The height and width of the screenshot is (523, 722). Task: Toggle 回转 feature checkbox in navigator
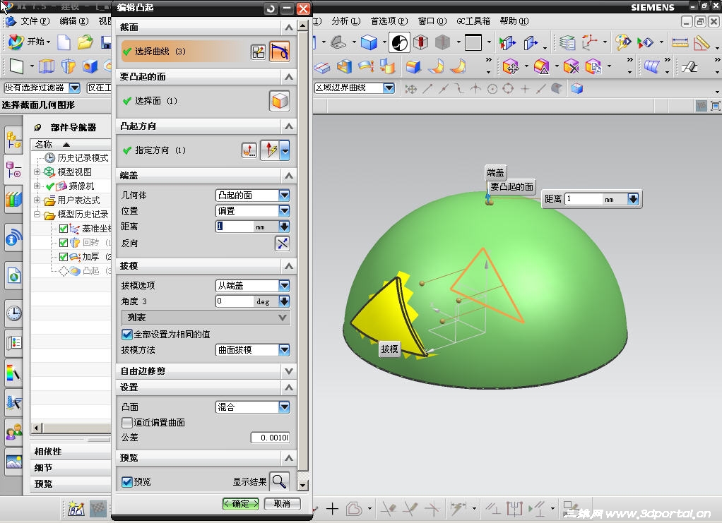64,243
